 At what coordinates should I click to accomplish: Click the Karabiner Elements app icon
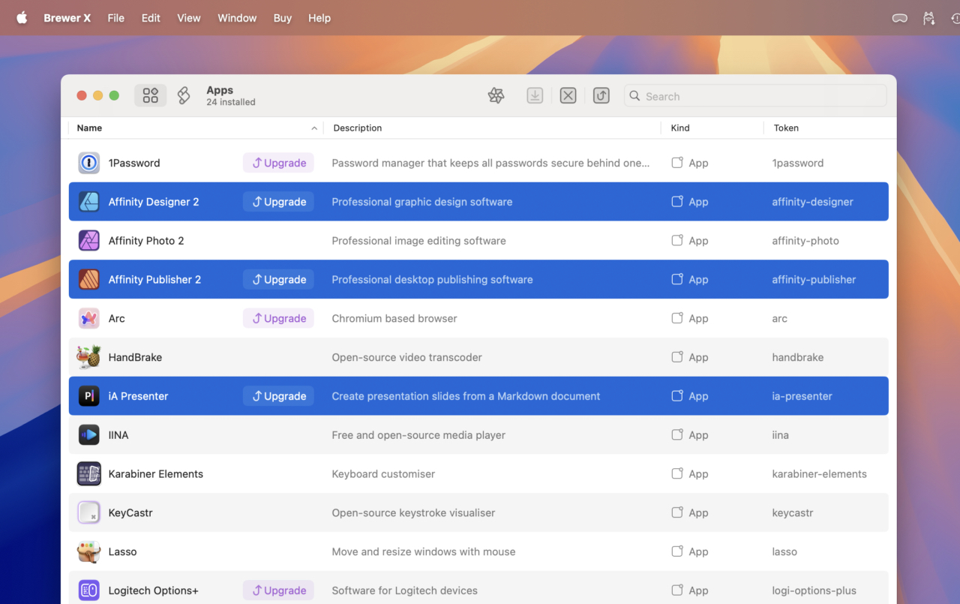coord(89,474)
